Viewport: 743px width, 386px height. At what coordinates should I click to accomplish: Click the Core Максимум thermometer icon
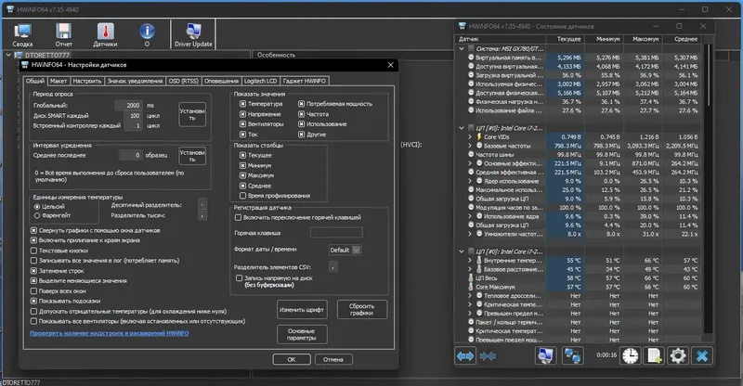tap(471, 287)
